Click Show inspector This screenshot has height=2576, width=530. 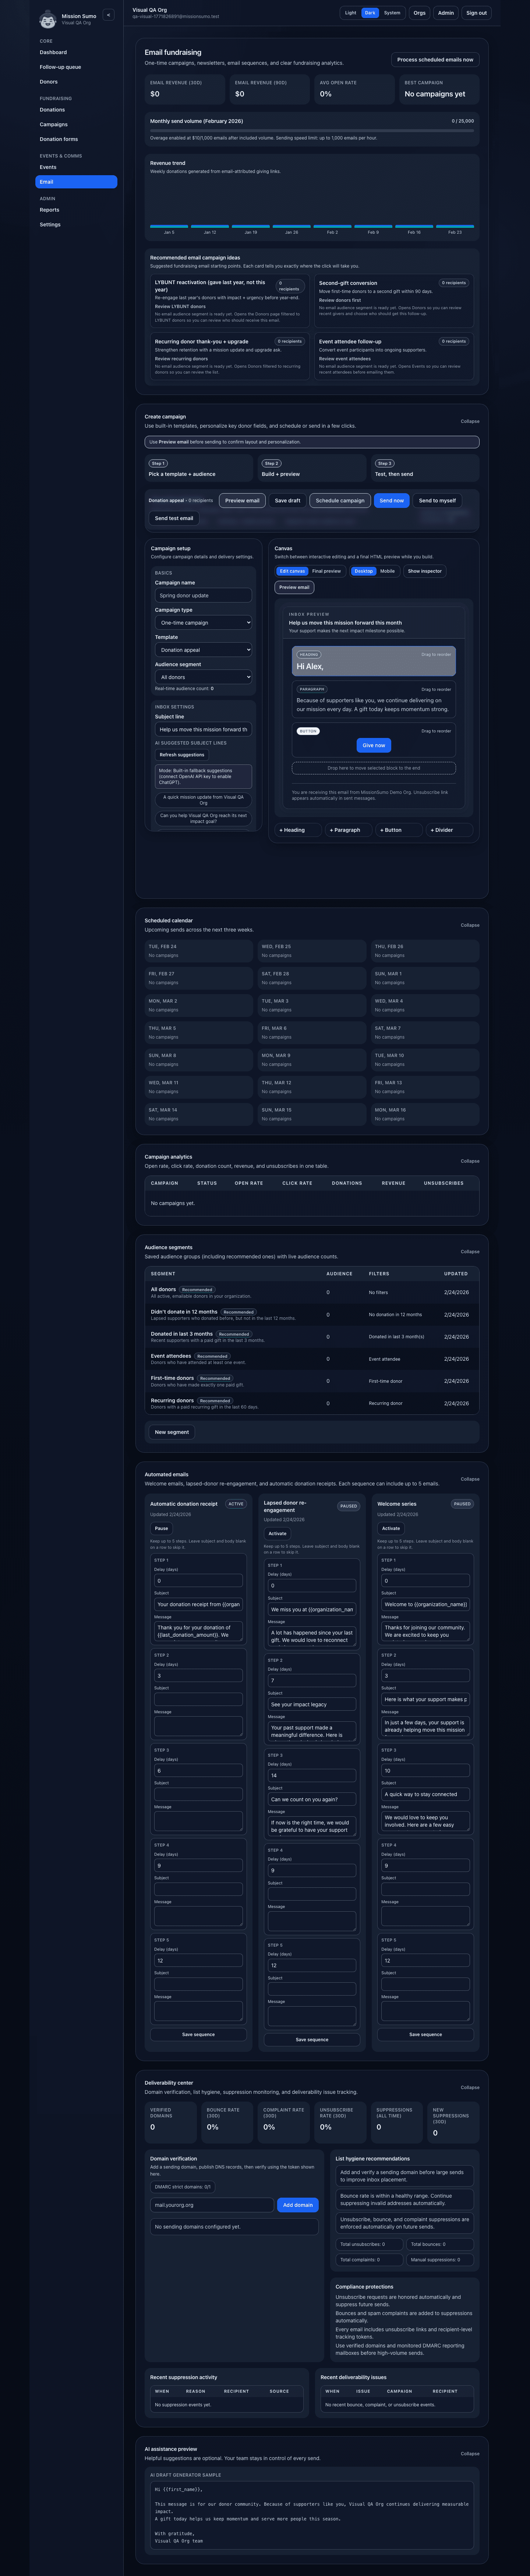point(425,571)
